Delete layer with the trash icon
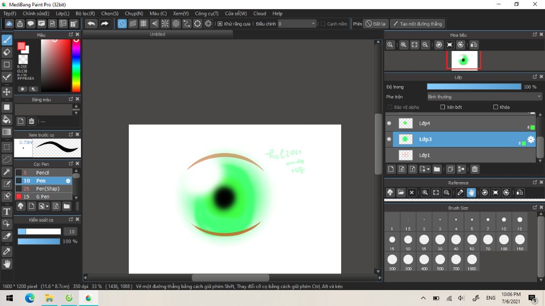The width and height of the screenshot is (545, 306). pos(475,169)
